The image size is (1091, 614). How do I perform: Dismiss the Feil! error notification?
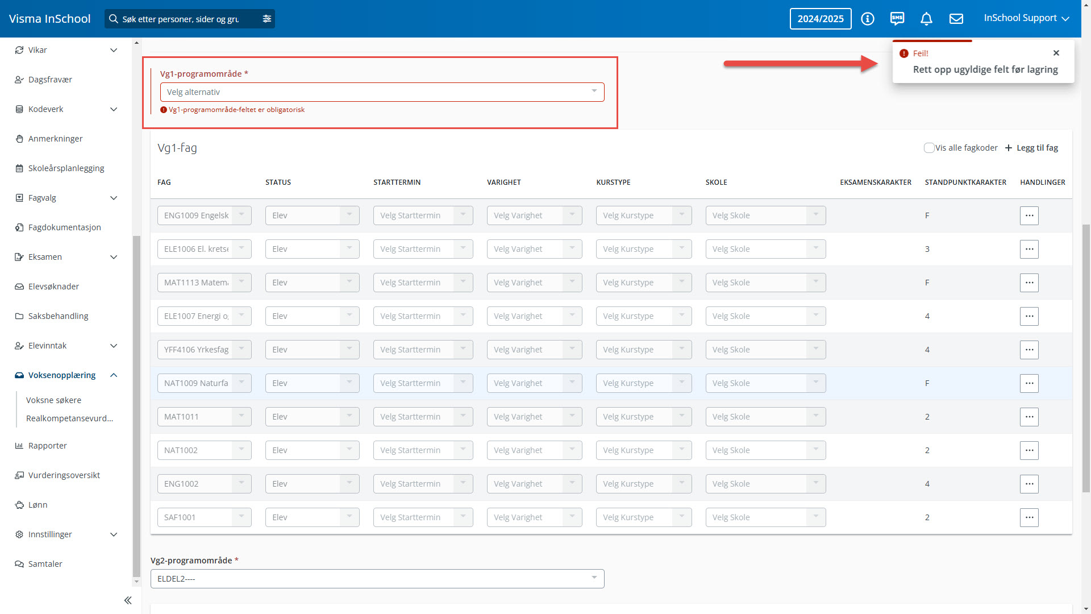coord(1056,53)
